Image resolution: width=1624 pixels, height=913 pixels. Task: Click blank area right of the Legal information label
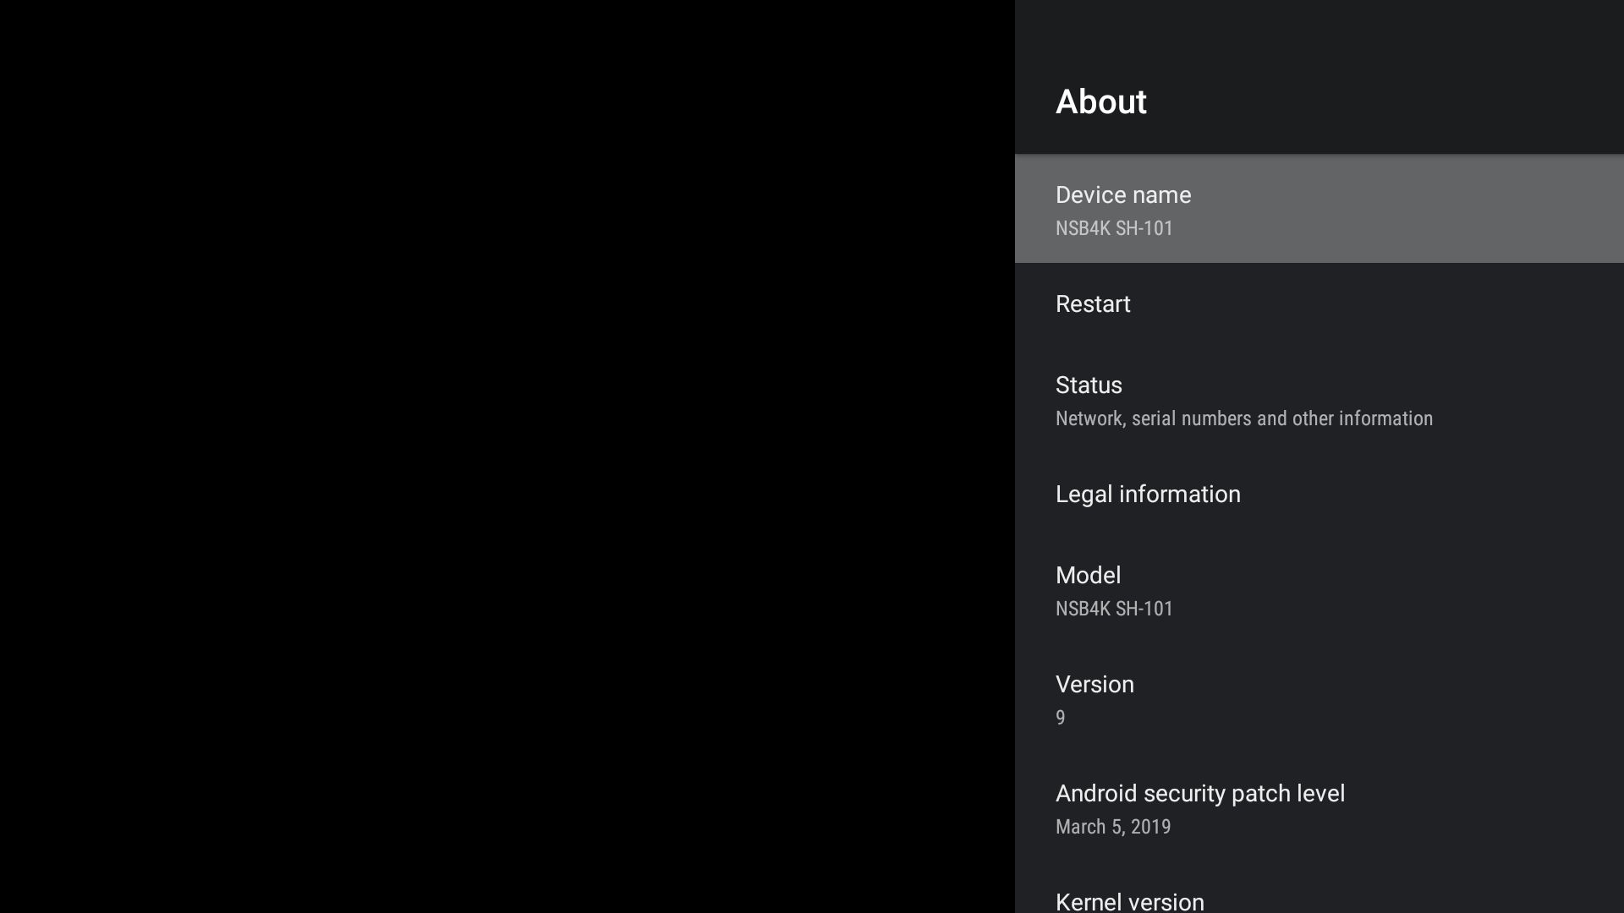1438,495
